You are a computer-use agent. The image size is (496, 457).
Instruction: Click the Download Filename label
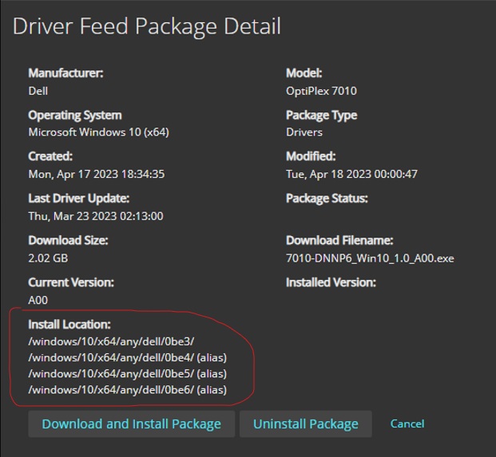[x=339, y=240]
